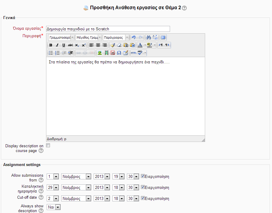The width and height of the screenshot is (272, 213).
Task: Apply the current font color A
Action: [x=140, y=45]
